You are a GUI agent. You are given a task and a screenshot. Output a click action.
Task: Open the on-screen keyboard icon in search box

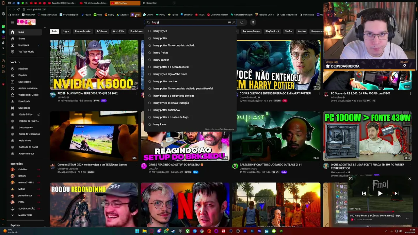229,23
